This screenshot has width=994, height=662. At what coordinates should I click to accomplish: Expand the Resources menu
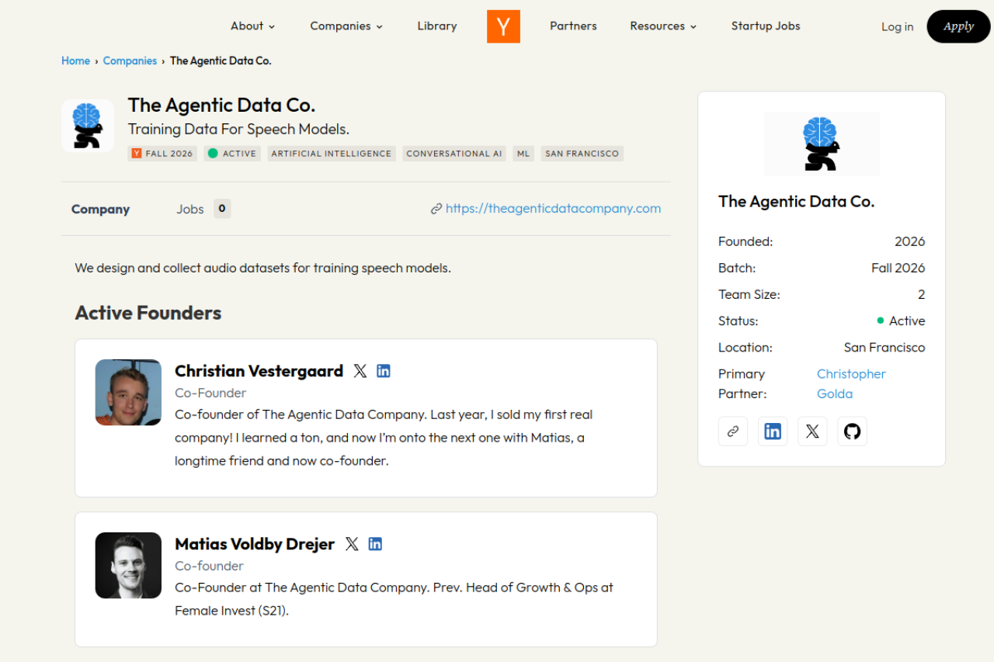(x=663, y=26)
